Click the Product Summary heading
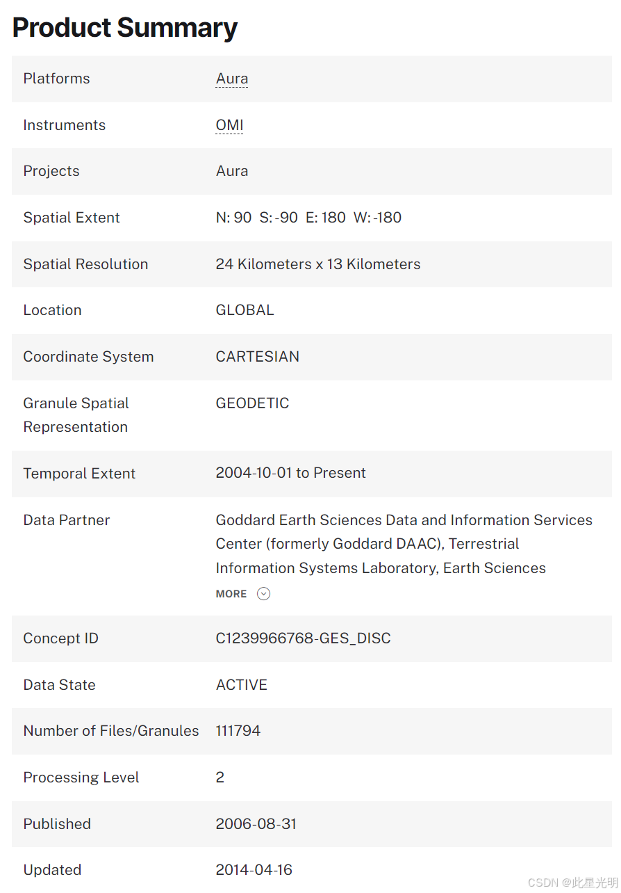The height and width of the screenshot is (893, 621). 125,28
